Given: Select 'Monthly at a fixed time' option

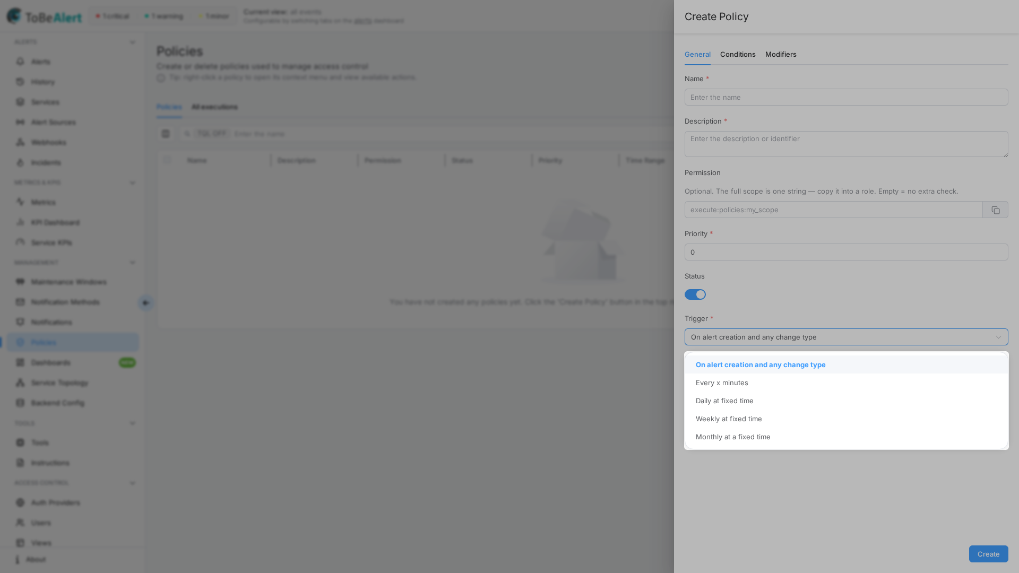Looking at the screenshot, I should click(846, 437).
